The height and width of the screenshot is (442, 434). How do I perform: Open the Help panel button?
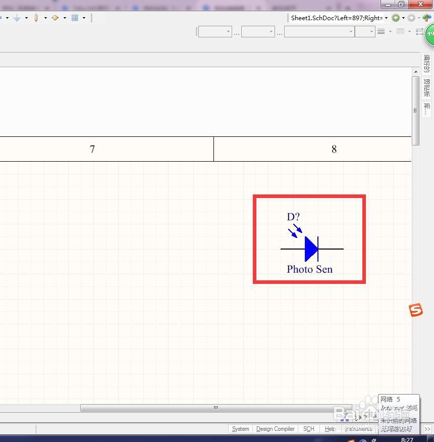point(330,429)
